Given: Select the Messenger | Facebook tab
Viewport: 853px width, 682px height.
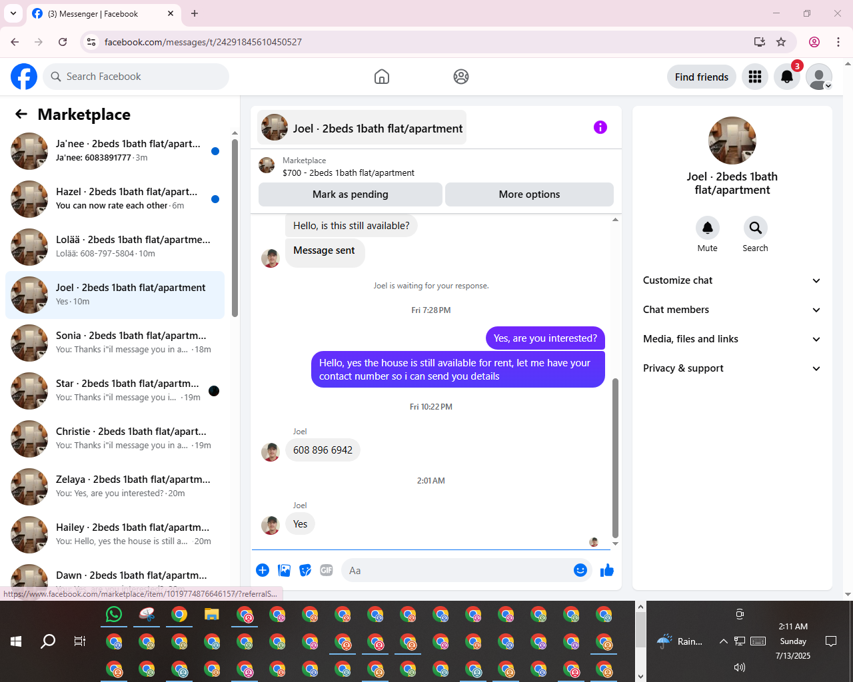Looking at the screenshot, I should click(x=103, y=13).
